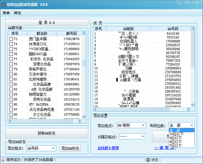Enable the checkbox for group row 84
The height and width of the screenshot is (164, 203).
11,94
